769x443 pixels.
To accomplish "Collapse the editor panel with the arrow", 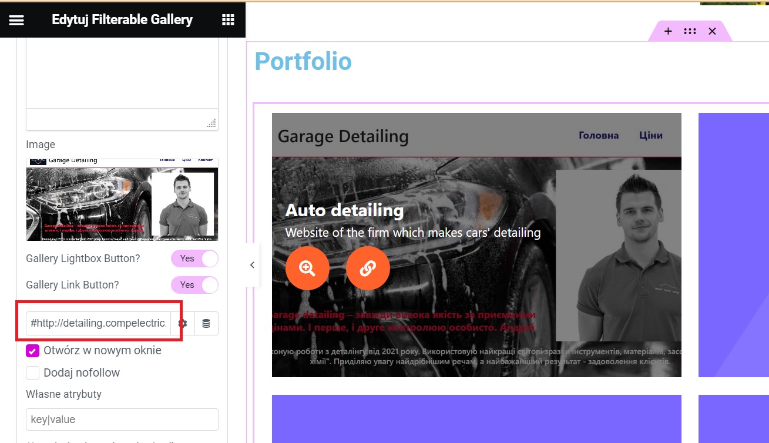I will point(252,265).
